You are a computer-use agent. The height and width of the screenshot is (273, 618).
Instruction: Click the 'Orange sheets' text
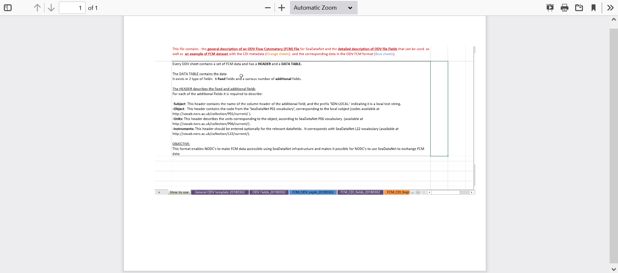coord(278,54)
